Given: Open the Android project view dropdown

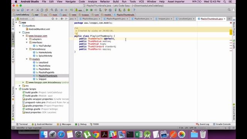Looking at the screenshot, I should (25, 19).
